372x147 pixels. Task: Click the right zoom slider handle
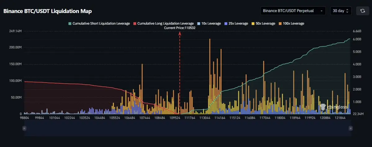pos(351,128)
